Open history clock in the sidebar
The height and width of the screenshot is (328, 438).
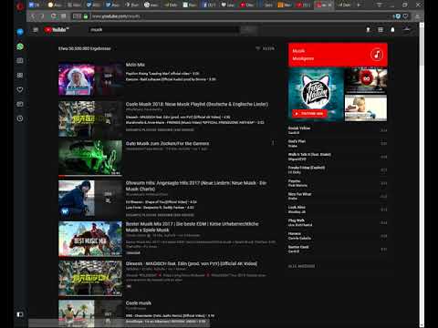(20, 118)
